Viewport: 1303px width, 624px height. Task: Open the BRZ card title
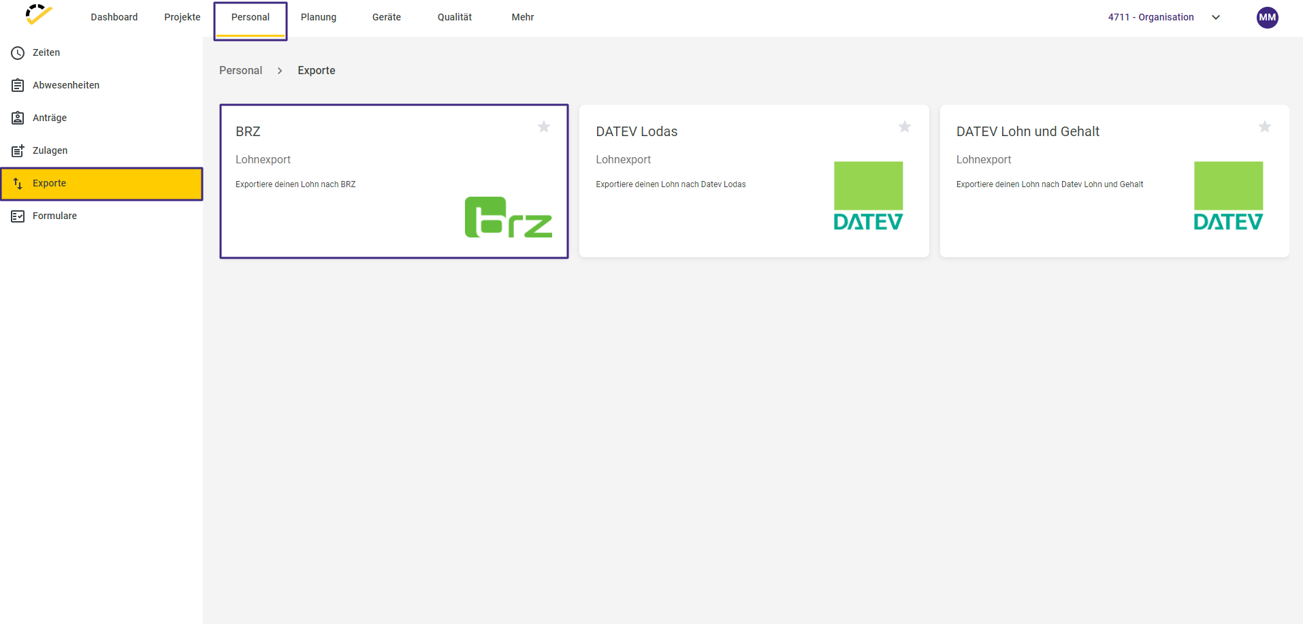click(x=248, y=132)
